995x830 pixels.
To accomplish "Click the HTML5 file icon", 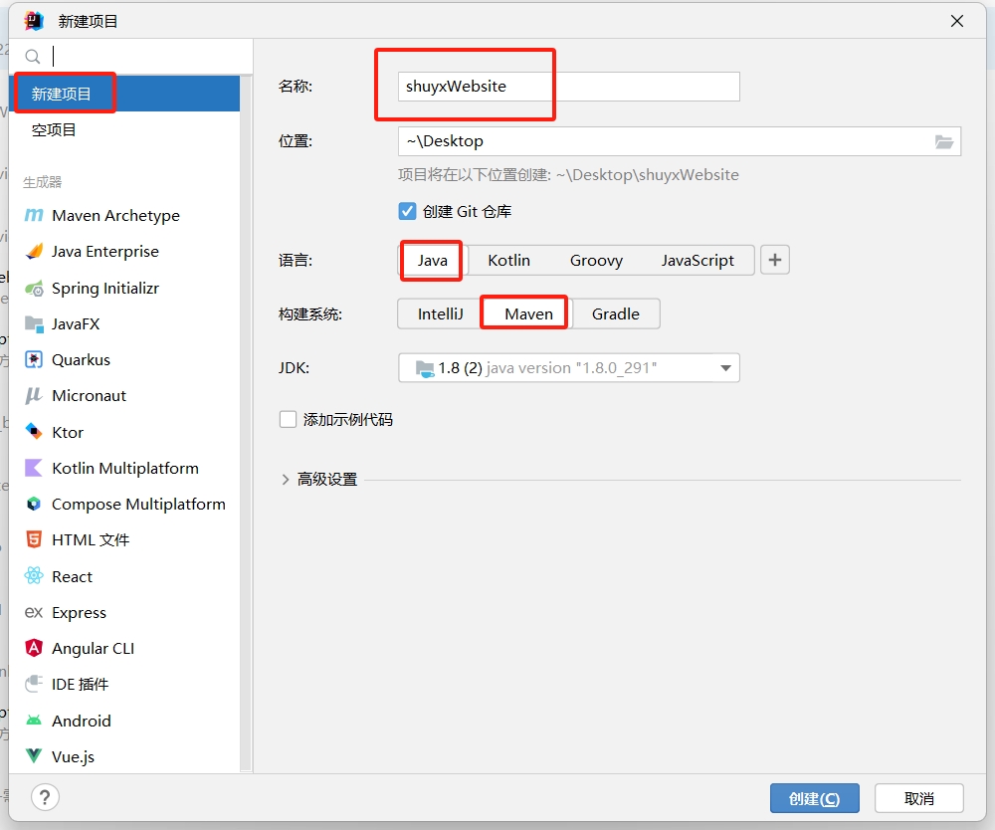I will 34,540.
